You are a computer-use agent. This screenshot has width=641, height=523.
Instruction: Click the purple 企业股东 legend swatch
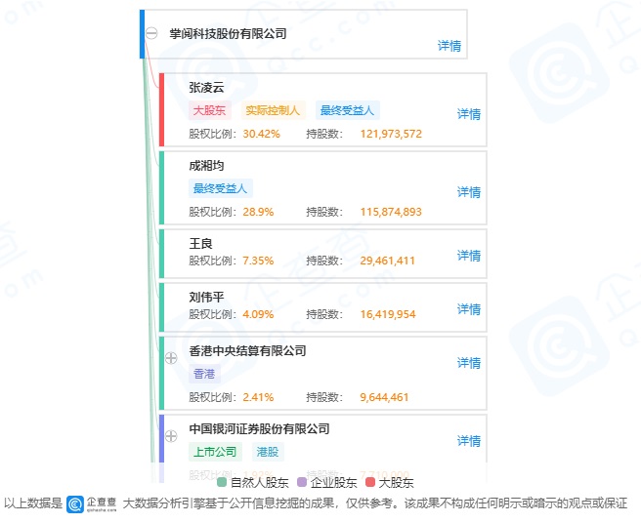(x=302, y=482)
